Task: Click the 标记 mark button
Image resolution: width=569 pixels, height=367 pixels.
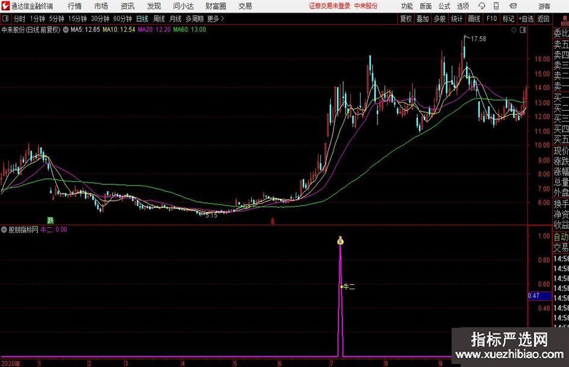Action: tap(508, 19)
